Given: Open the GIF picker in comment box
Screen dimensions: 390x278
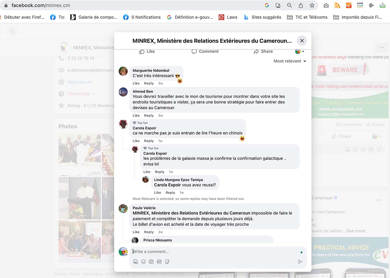Looking at the screenshot, I should coord(159,262).
